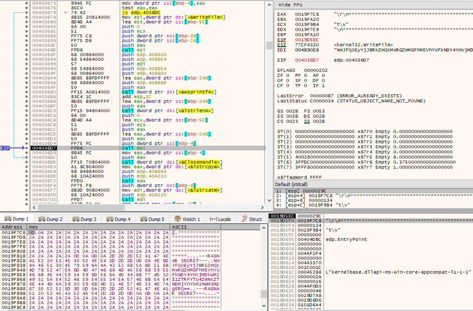Select dump row at address 0019F888
The image size is (473, 311).
click(110, 288)
